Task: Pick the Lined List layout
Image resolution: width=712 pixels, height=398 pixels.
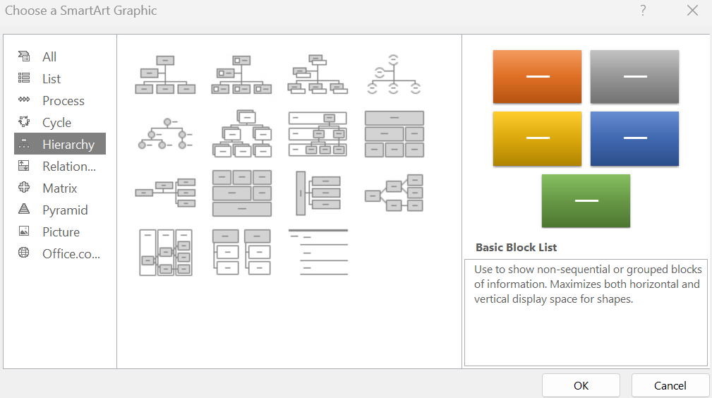Action: (x=318, y=252)
